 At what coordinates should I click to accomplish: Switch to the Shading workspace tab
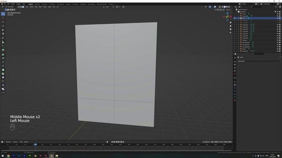(x=68, y=4)
